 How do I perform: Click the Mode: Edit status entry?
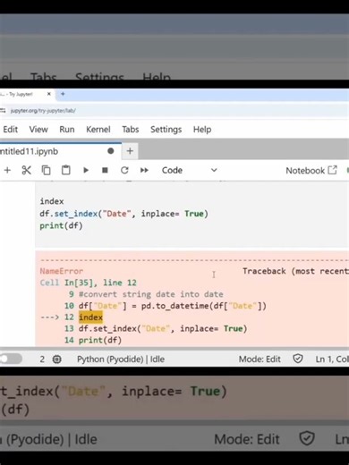260,359
